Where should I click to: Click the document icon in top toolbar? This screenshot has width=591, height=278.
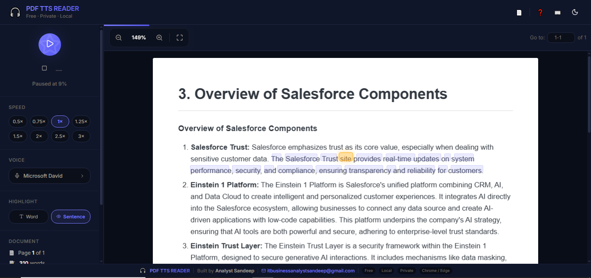coord(519,13)
